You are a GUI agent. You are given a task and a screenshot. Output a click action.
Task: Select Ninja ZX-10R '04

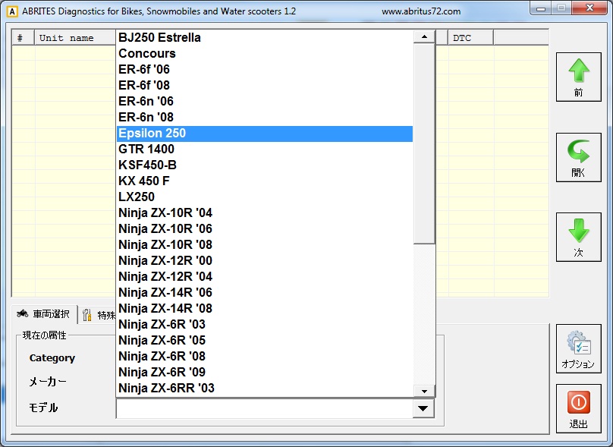click(x=265, y=212)
